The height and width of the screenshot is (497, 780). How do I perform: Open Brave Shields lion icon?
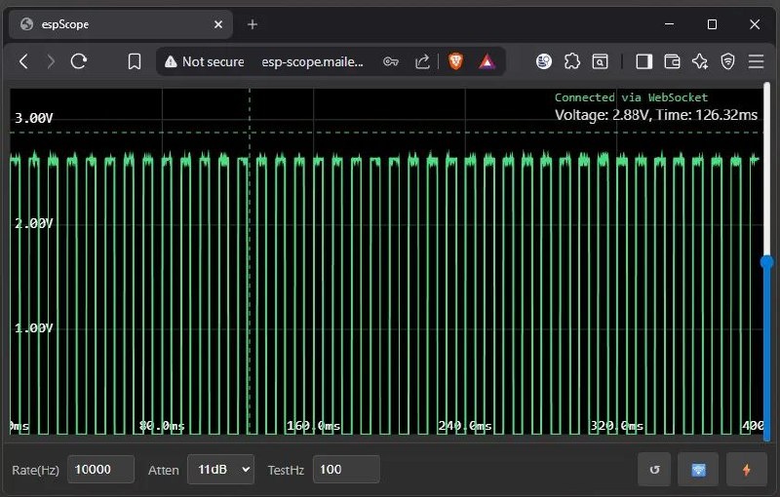pyautogui.click(x=455, y=61)
